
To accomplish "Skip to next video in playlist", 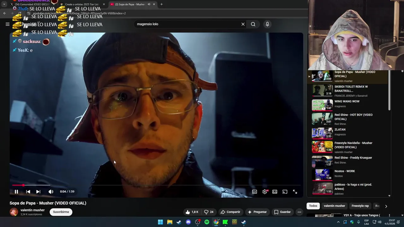I will click(x=38, y=192).
